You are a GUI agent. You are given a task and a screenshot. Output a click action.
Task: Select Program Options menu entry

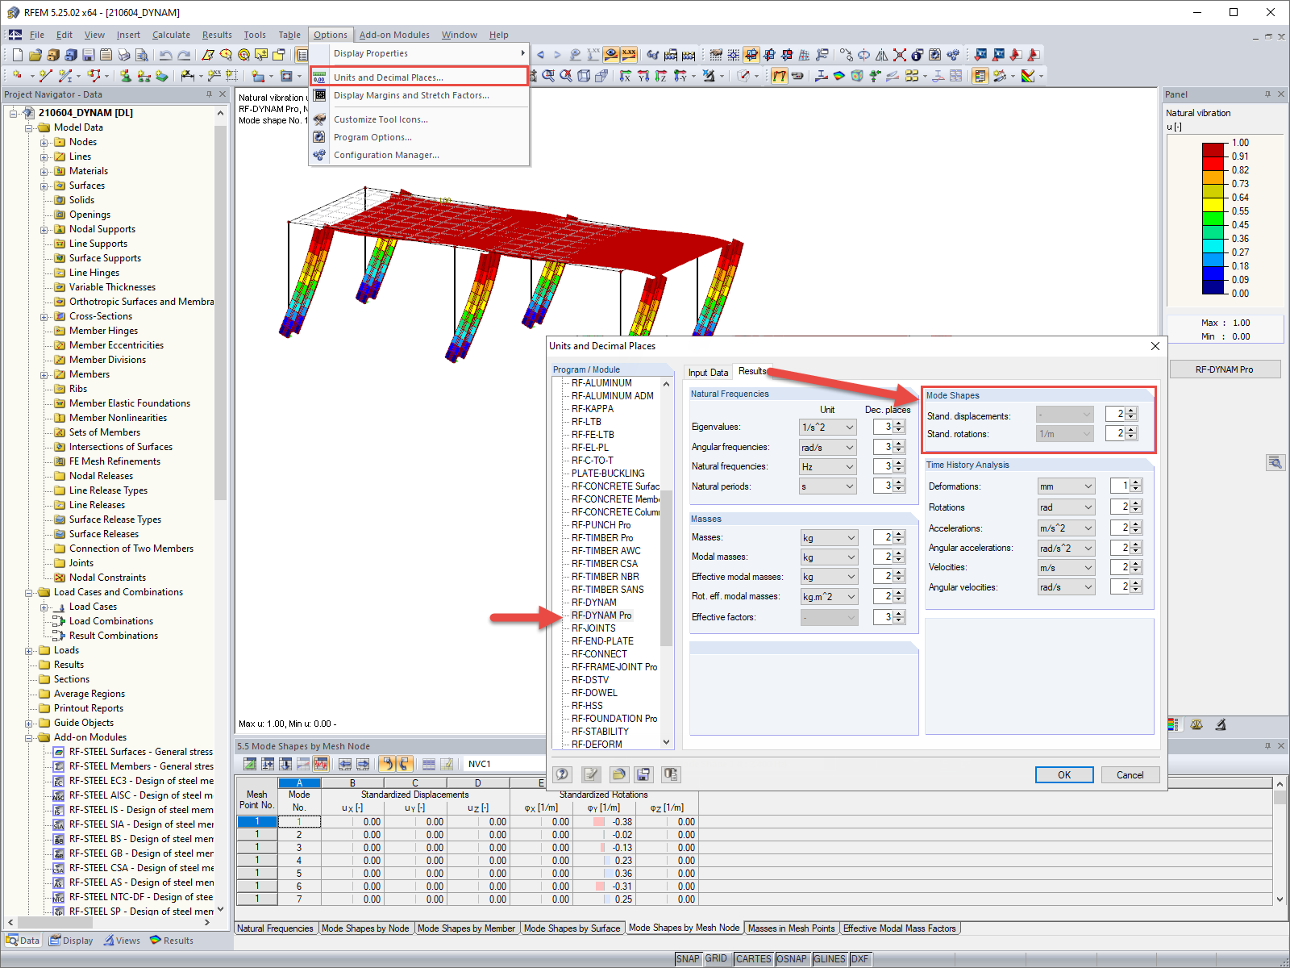pos(372,137)
